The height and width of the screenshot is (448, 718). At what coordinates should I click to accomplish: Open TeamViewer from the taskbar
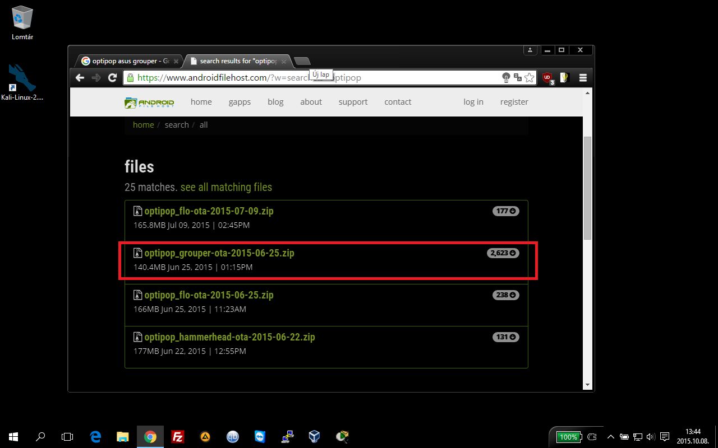point(260,437)
